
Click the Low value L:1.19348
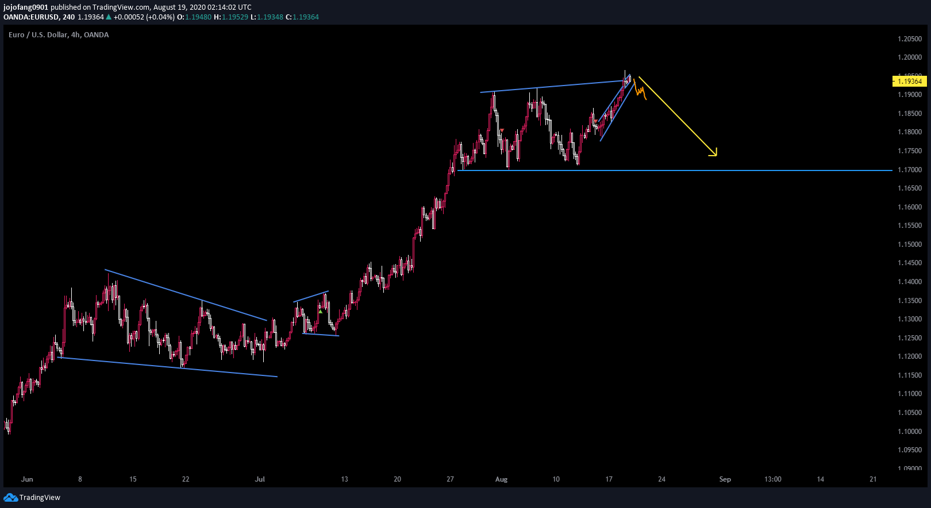[267, 17]
